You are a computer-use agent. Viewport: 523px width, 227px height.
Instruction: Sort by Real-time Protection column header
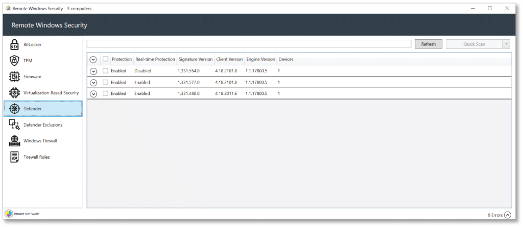(x=155, y=59)
